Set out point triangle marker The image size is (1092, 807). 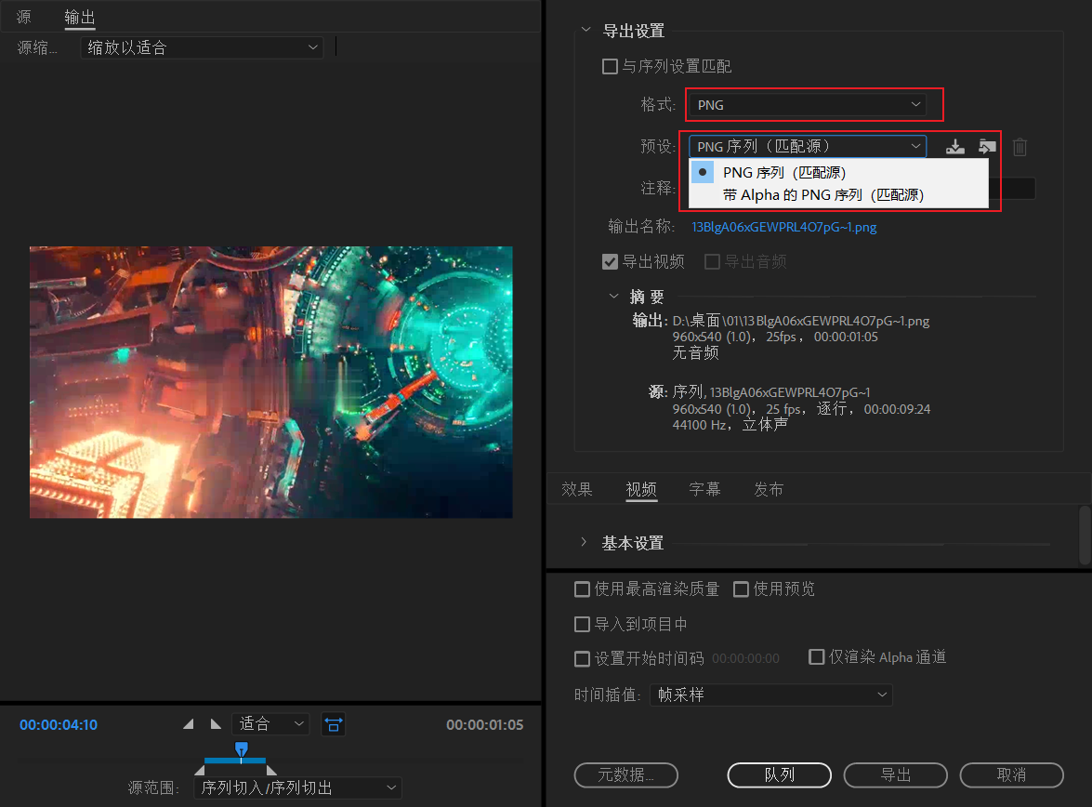click(x=216, y=724)
